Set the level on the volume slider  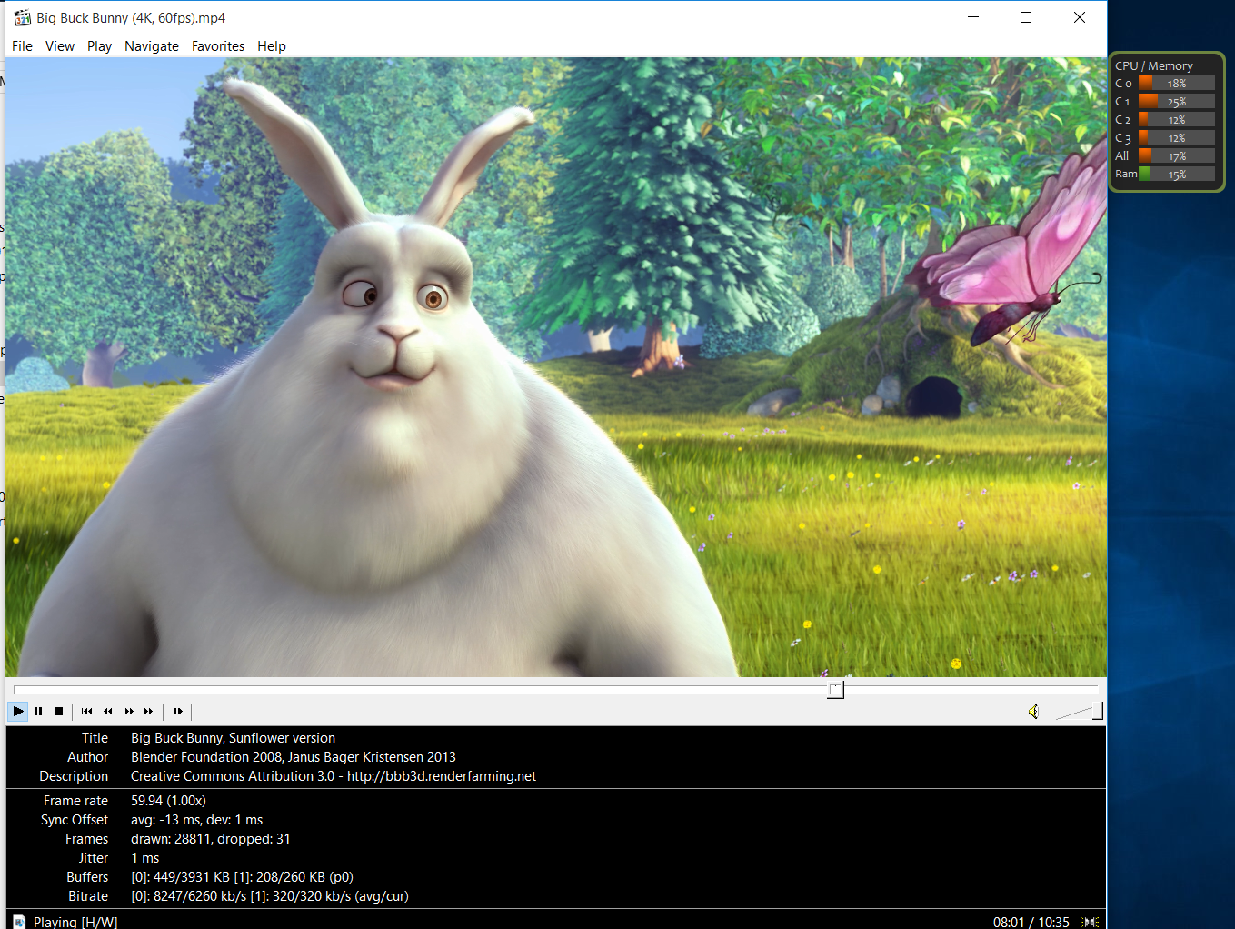1079,711
